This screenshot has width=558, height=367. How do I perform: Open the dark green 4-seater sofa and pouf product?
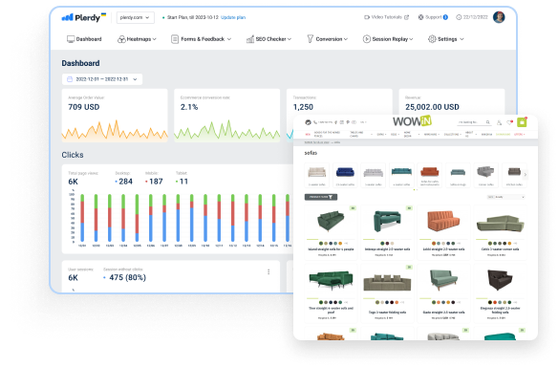click(331, 292)
